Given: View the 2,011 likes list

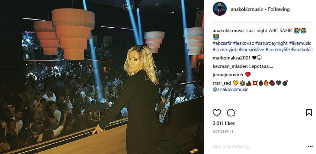Looking at the screenshot, I should click(224, 123).
